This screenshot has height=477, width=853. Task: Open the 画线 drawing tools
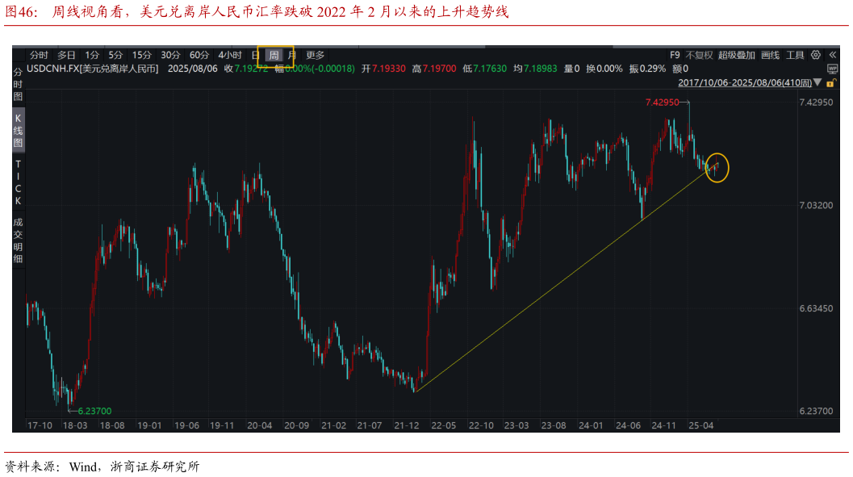[x=770, y=55]
